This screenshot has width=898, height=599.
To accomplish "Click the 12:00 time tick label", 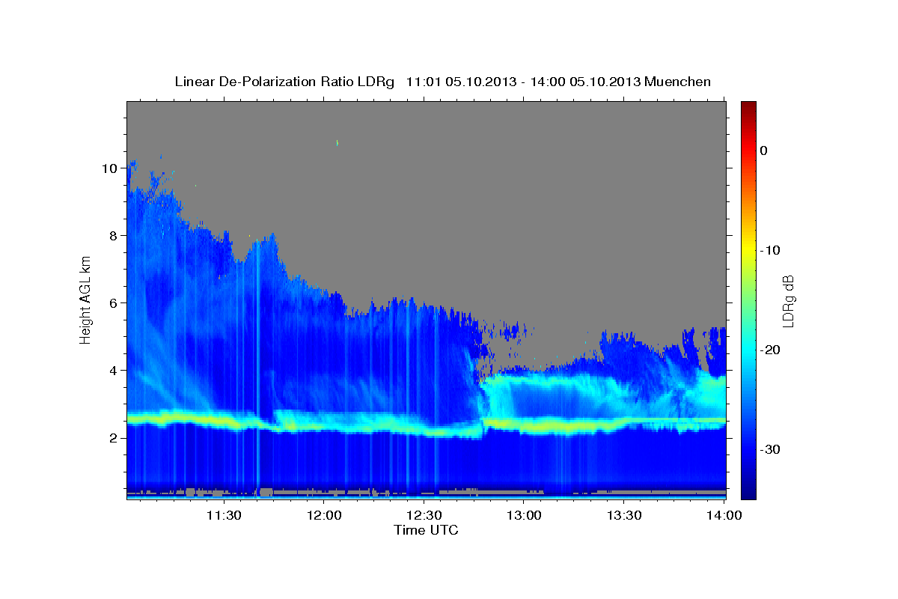I will pyautogui.click(x=324, y=515).
